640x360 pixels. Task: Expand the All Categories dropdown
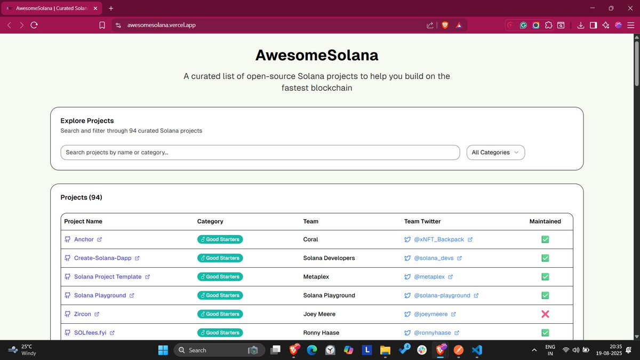[x=495, y=153]
